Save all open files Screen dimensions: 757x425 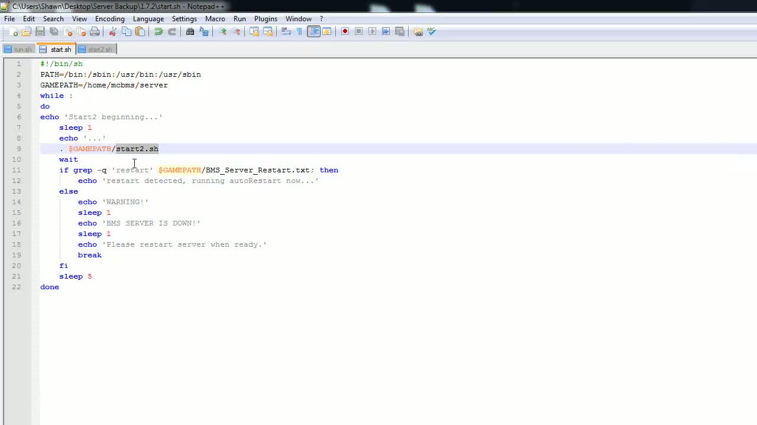53,31
